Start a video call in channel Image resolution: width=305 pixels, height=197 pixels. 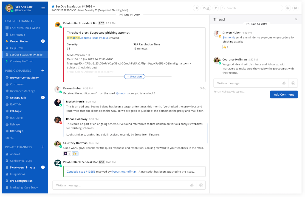click(x=196, y=8)
